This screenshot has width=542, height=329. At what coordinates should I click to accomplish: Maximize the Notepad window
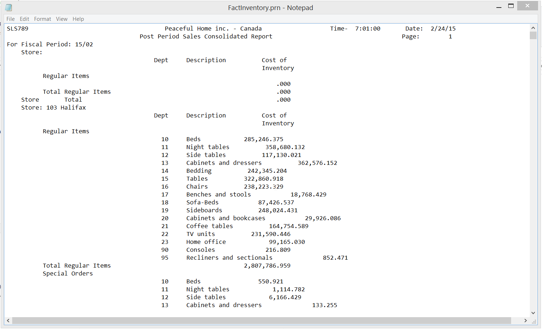tap(511, 6)
